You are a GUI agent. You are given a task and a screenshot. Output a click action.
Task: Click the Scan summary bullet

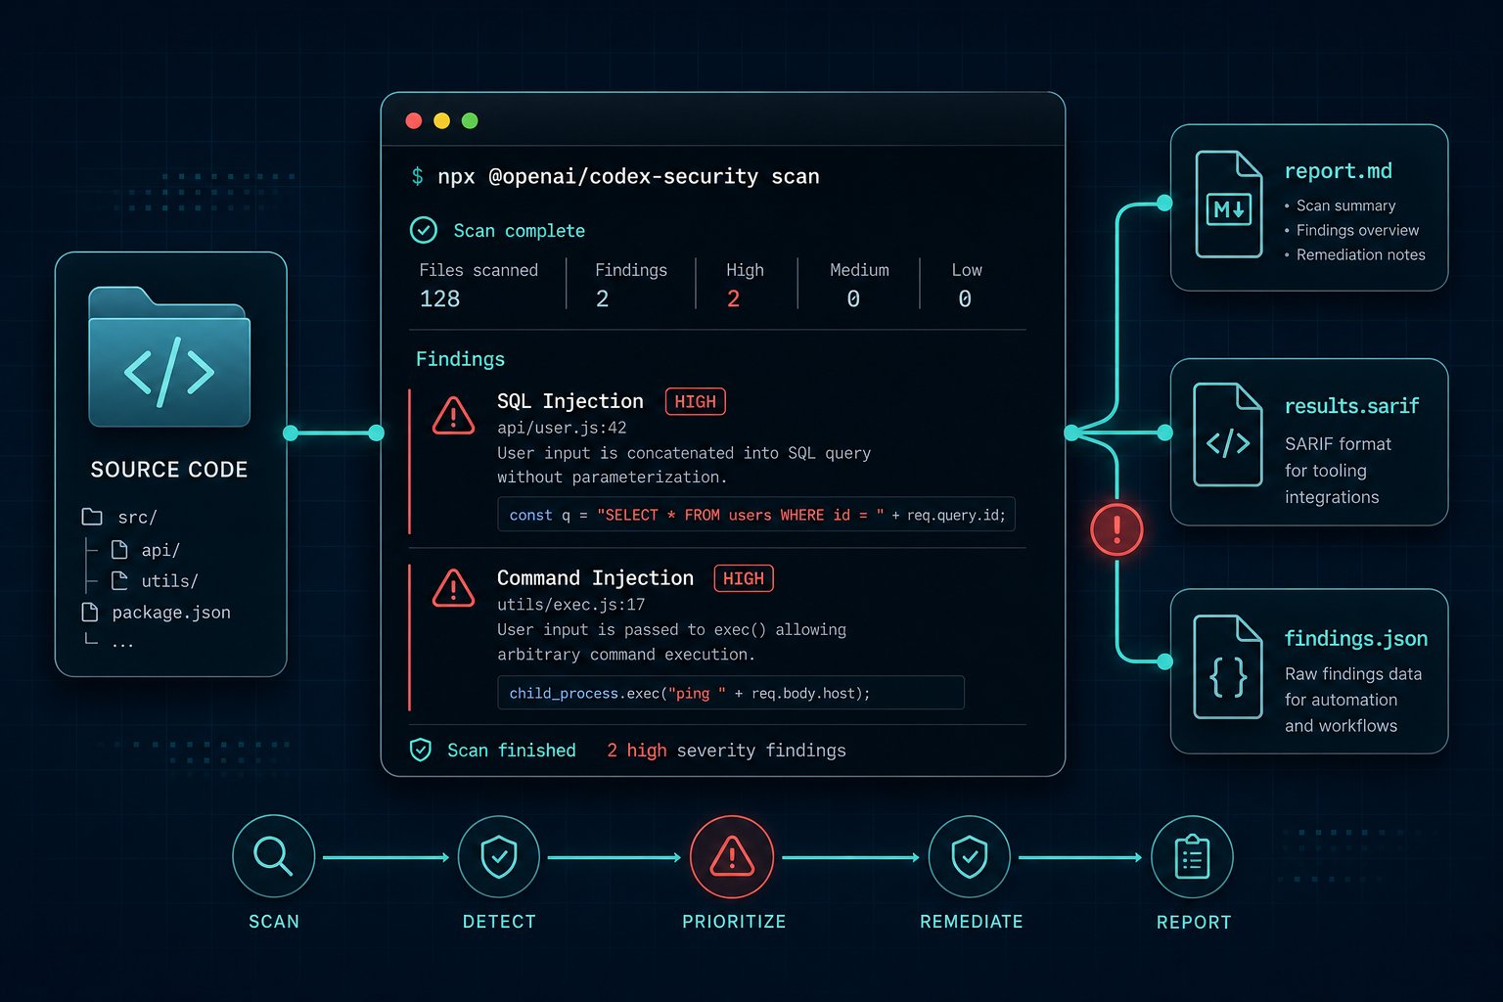coord(1345,205)
